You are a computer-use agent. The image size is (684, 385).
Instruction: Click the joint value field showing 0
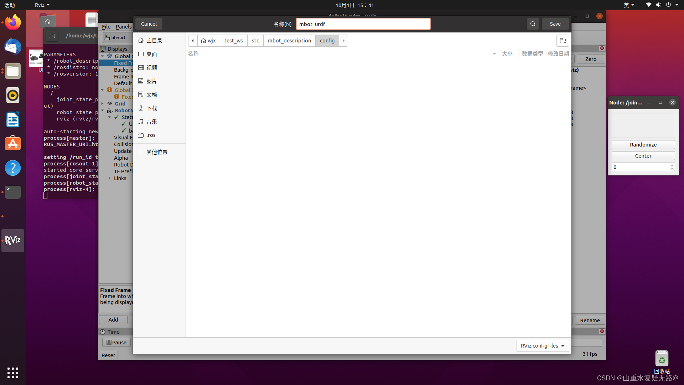click(x=641, y=167)
